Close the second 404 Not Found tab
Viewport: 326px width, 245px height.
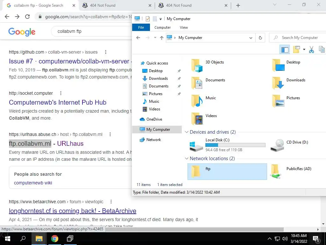tap(226, 6)
